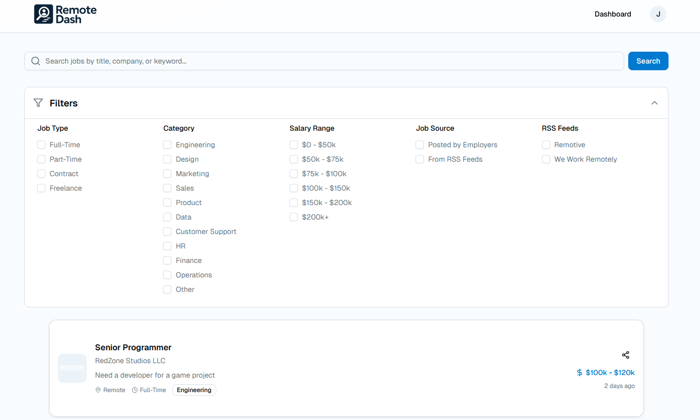This screenshot has height=420, width=700.
Task: Click the Remote Dash logo
Action: tap(65, 14)
